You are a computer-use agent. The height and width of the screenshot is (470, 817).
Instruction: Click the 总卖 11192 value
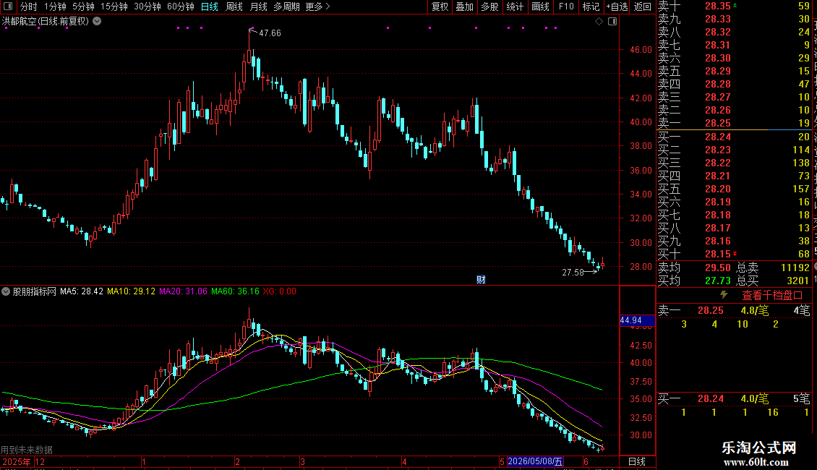coord(795,268)
